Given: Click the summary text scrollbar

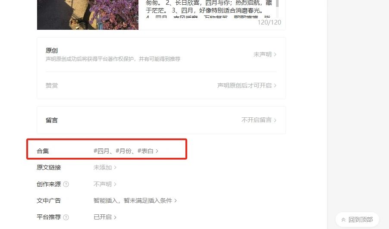Looking at the screenshot, I should [x=277, y=3].
